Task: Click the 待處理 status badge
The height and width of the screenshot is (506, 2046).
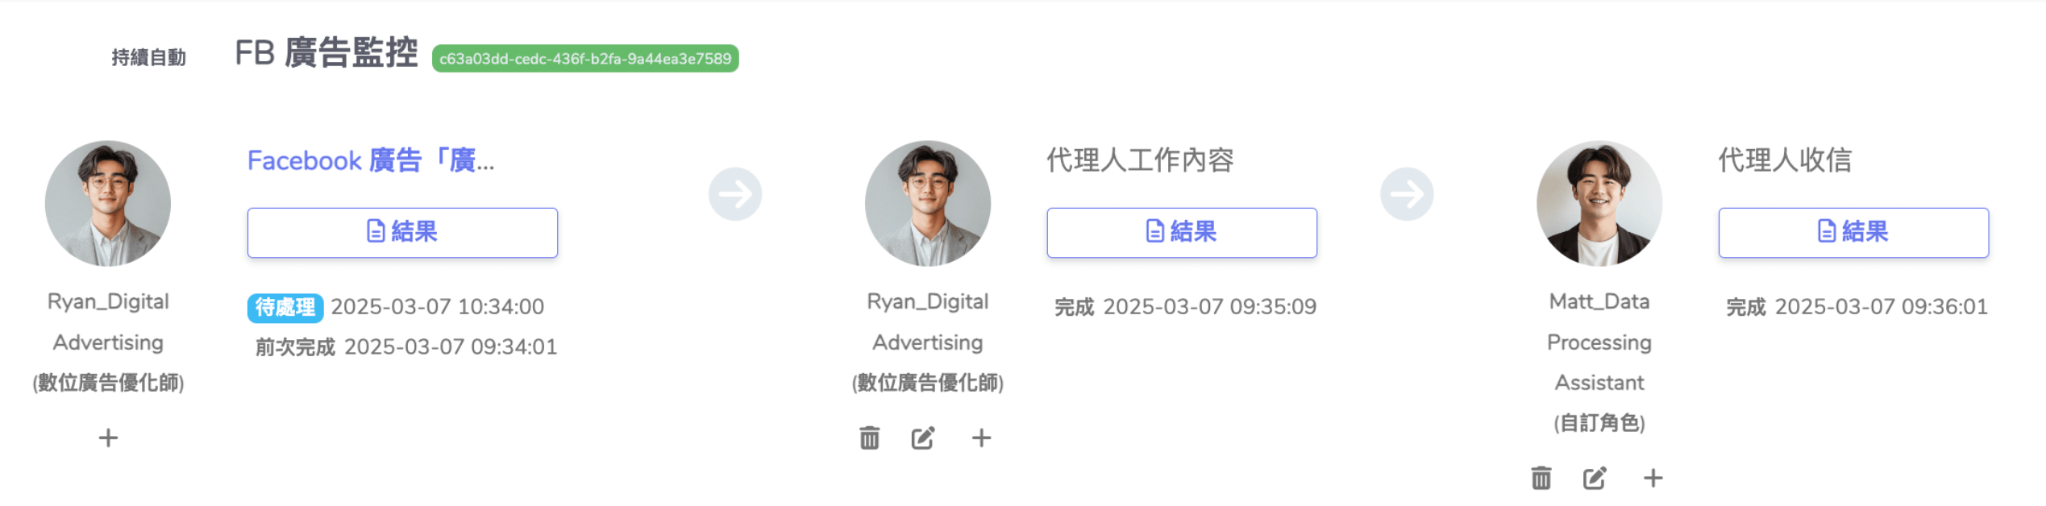Action: click(285, 307)
